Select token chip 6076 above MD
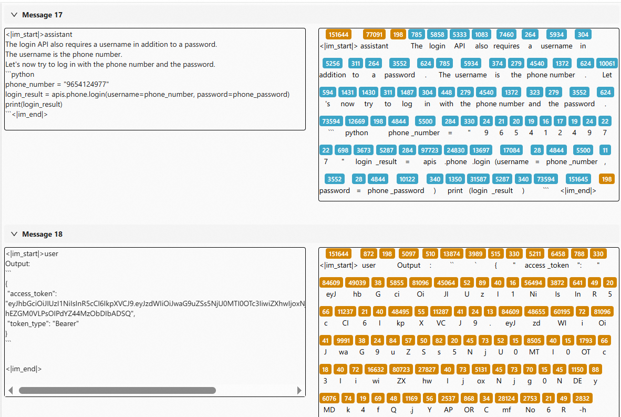Image resolution: width=621 pixels, height=417 pixels. (329, 399)
